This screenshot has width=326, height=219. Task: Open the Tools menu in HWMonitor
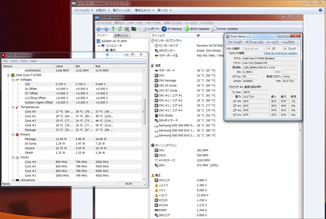pyautogui.click(x=24, y=61)
